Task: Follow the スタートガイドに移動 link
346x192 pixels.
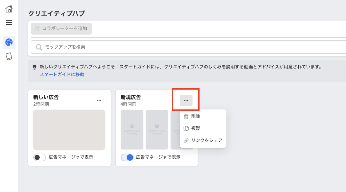Action: (x=62, y=75)
